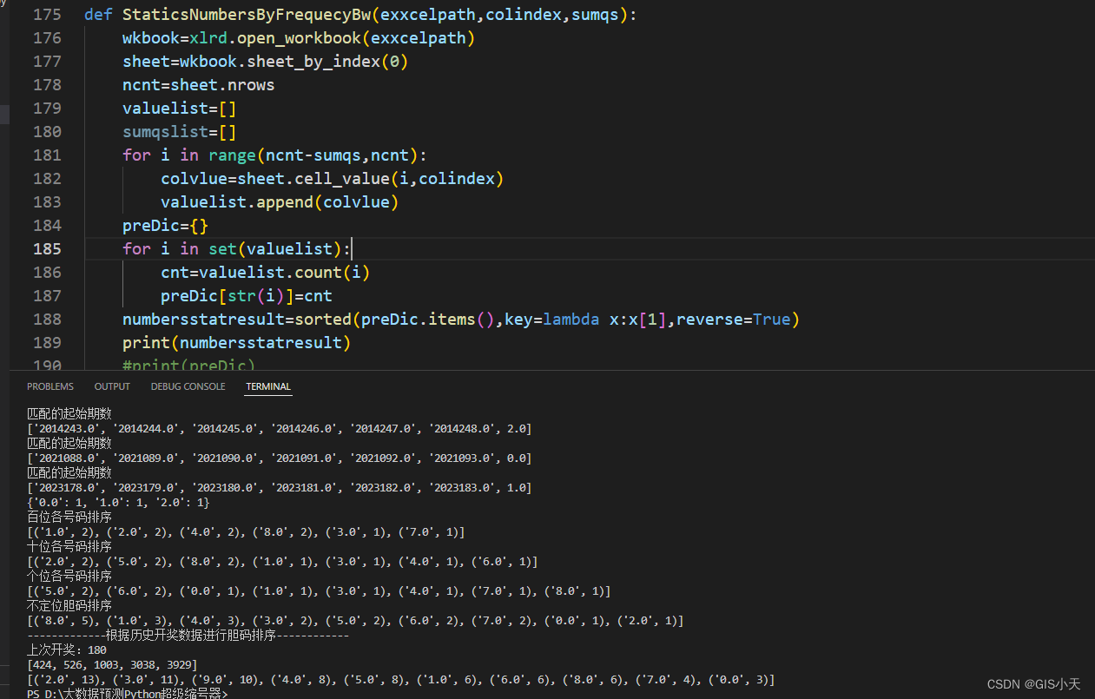Click the sumqslist variable
1095x699 pixels.
[165, 132]
